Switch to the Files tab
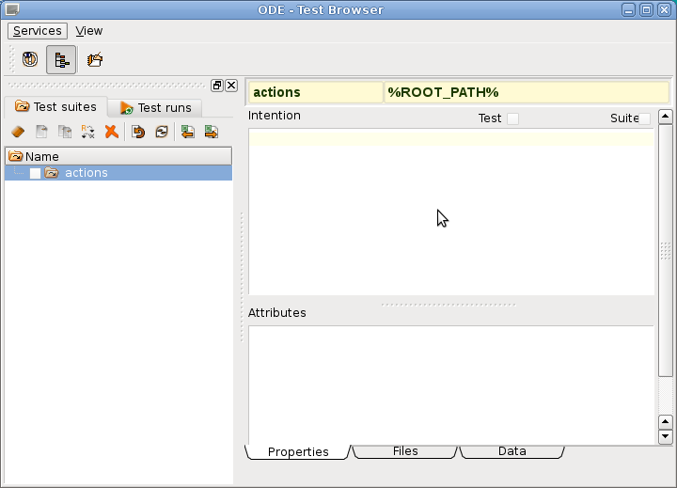The image size is (677, 488). point(404,451)
